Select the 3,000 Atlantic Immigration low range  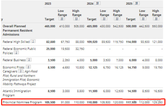pos(66,91)
